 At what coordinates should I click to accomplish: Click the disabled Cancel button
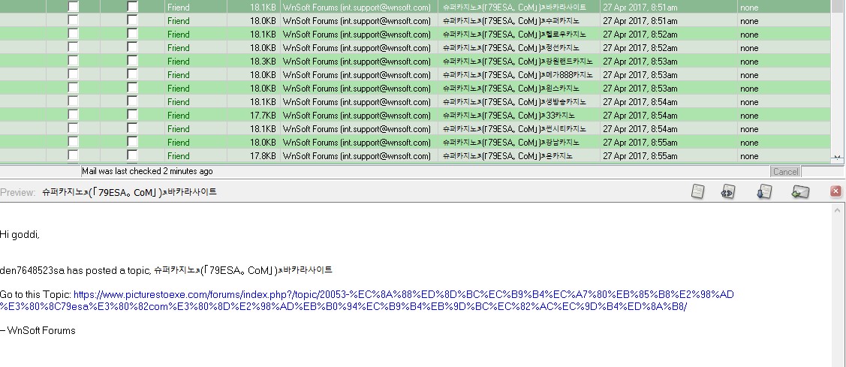(x=784, y=172)
